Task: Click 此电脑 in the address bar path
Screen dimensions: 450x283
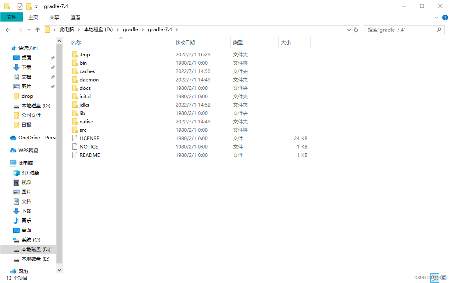Action: pos(66,29)
